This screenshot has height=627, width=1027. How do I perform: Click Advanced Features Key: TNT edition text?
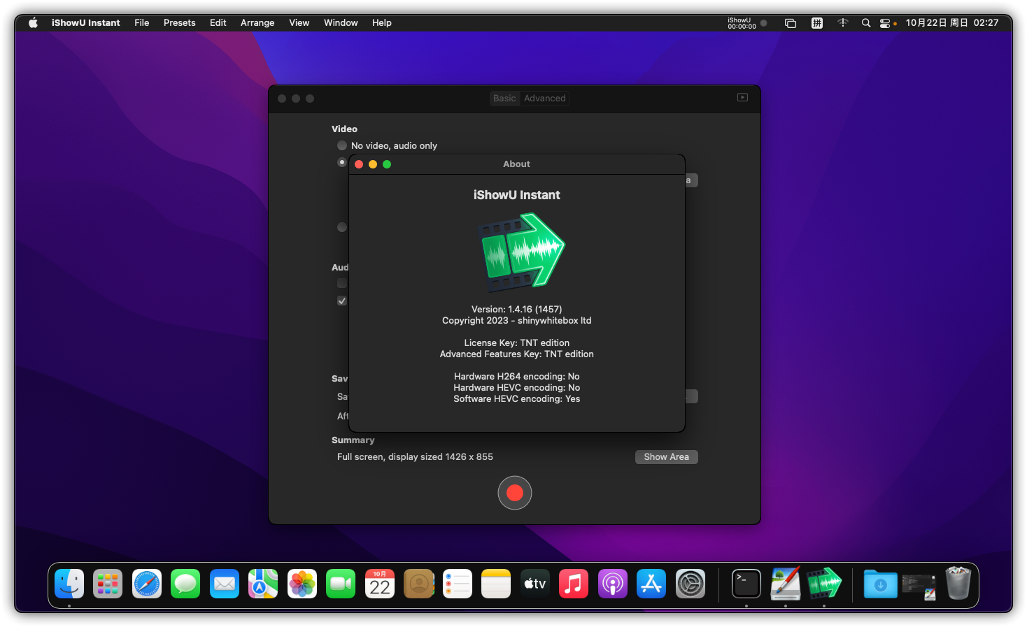coord(517,354)
